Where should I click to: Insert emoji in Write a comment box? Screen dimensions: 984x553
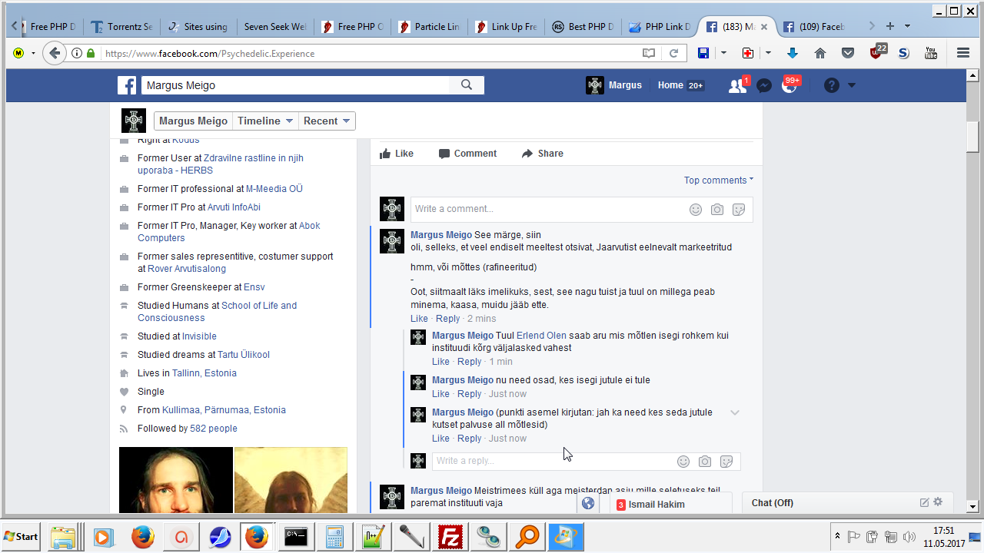click(x=696, y=210)
